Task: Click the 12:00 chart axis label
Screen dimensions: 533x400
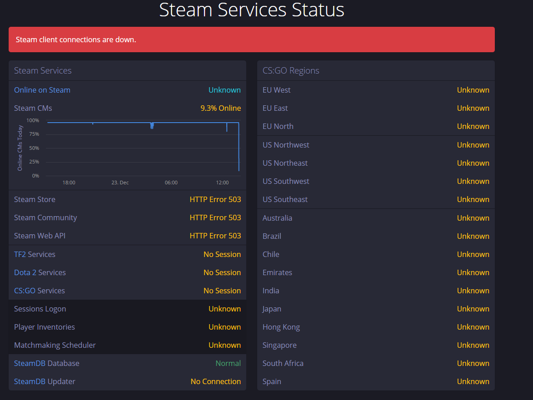Action: click(x=222, y=183)
